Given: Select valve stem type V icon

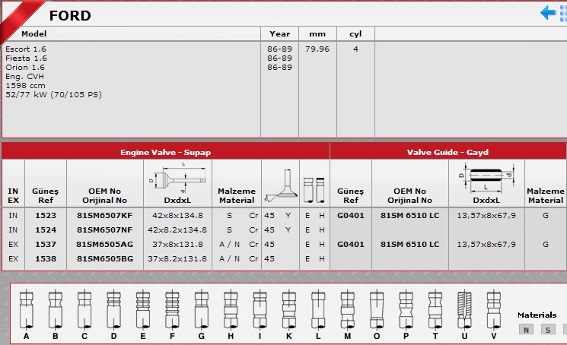Looking at the screenshot, I should 494,309.
